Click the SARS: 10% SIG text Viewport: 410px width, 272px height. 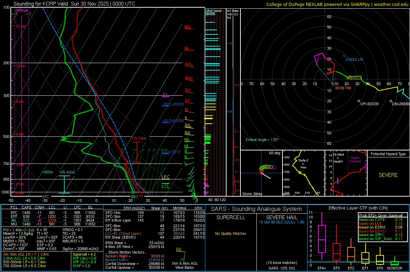coord(281,268)
